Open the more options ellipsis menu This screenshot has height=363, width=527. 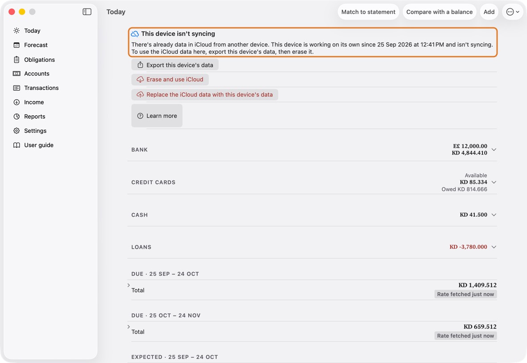(x=513, y=12)
